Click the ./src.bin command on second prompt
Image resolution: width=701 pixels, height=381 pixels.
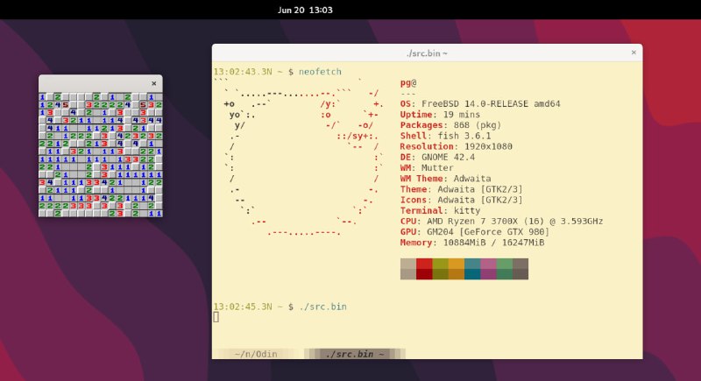pyautogui.click(x=322, y=307)
